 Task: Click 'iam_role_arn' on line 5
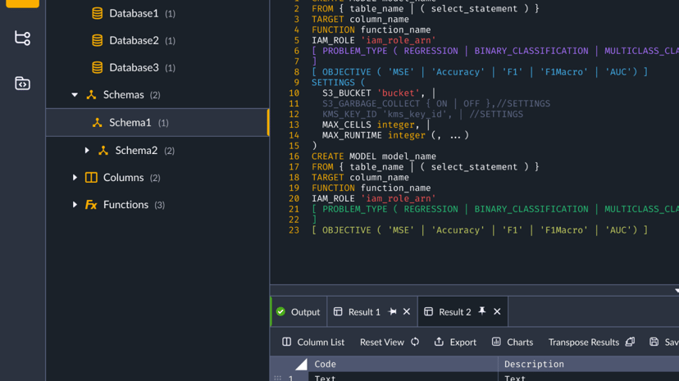tap(399, 40)
